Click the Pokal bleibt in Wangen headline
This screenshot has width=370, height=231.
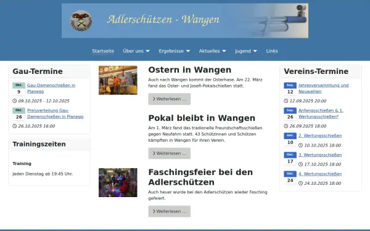pyautogui.click(x=202, y=118)
